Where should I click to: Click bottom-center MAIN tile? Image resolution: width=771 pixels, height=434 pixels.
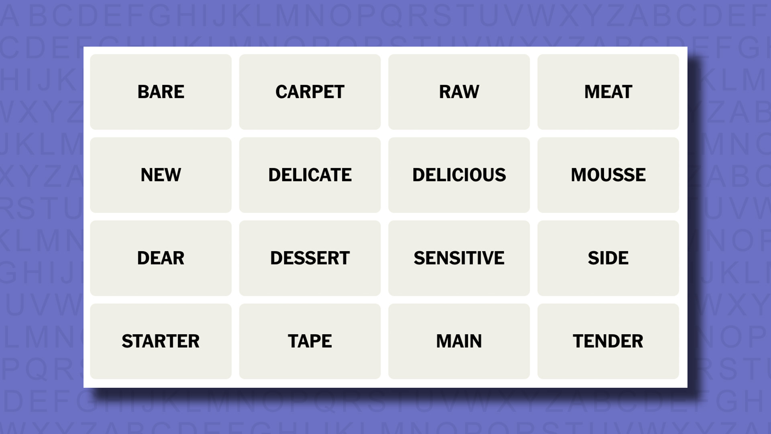coord(459,341)
